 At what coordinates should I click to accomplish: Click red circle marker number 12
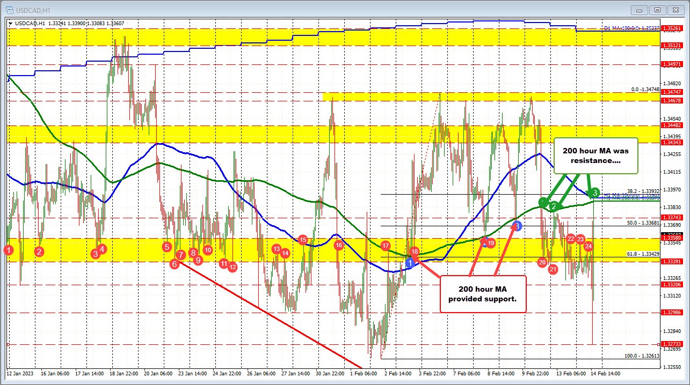[232, 266]
